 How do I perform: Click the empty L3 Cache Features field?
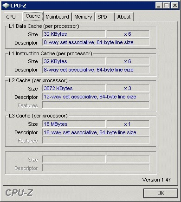[96, 140]
